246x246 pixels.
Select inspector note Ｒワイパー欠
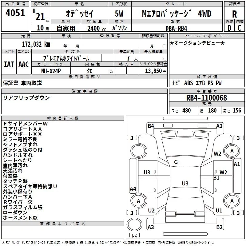point(18,202)
